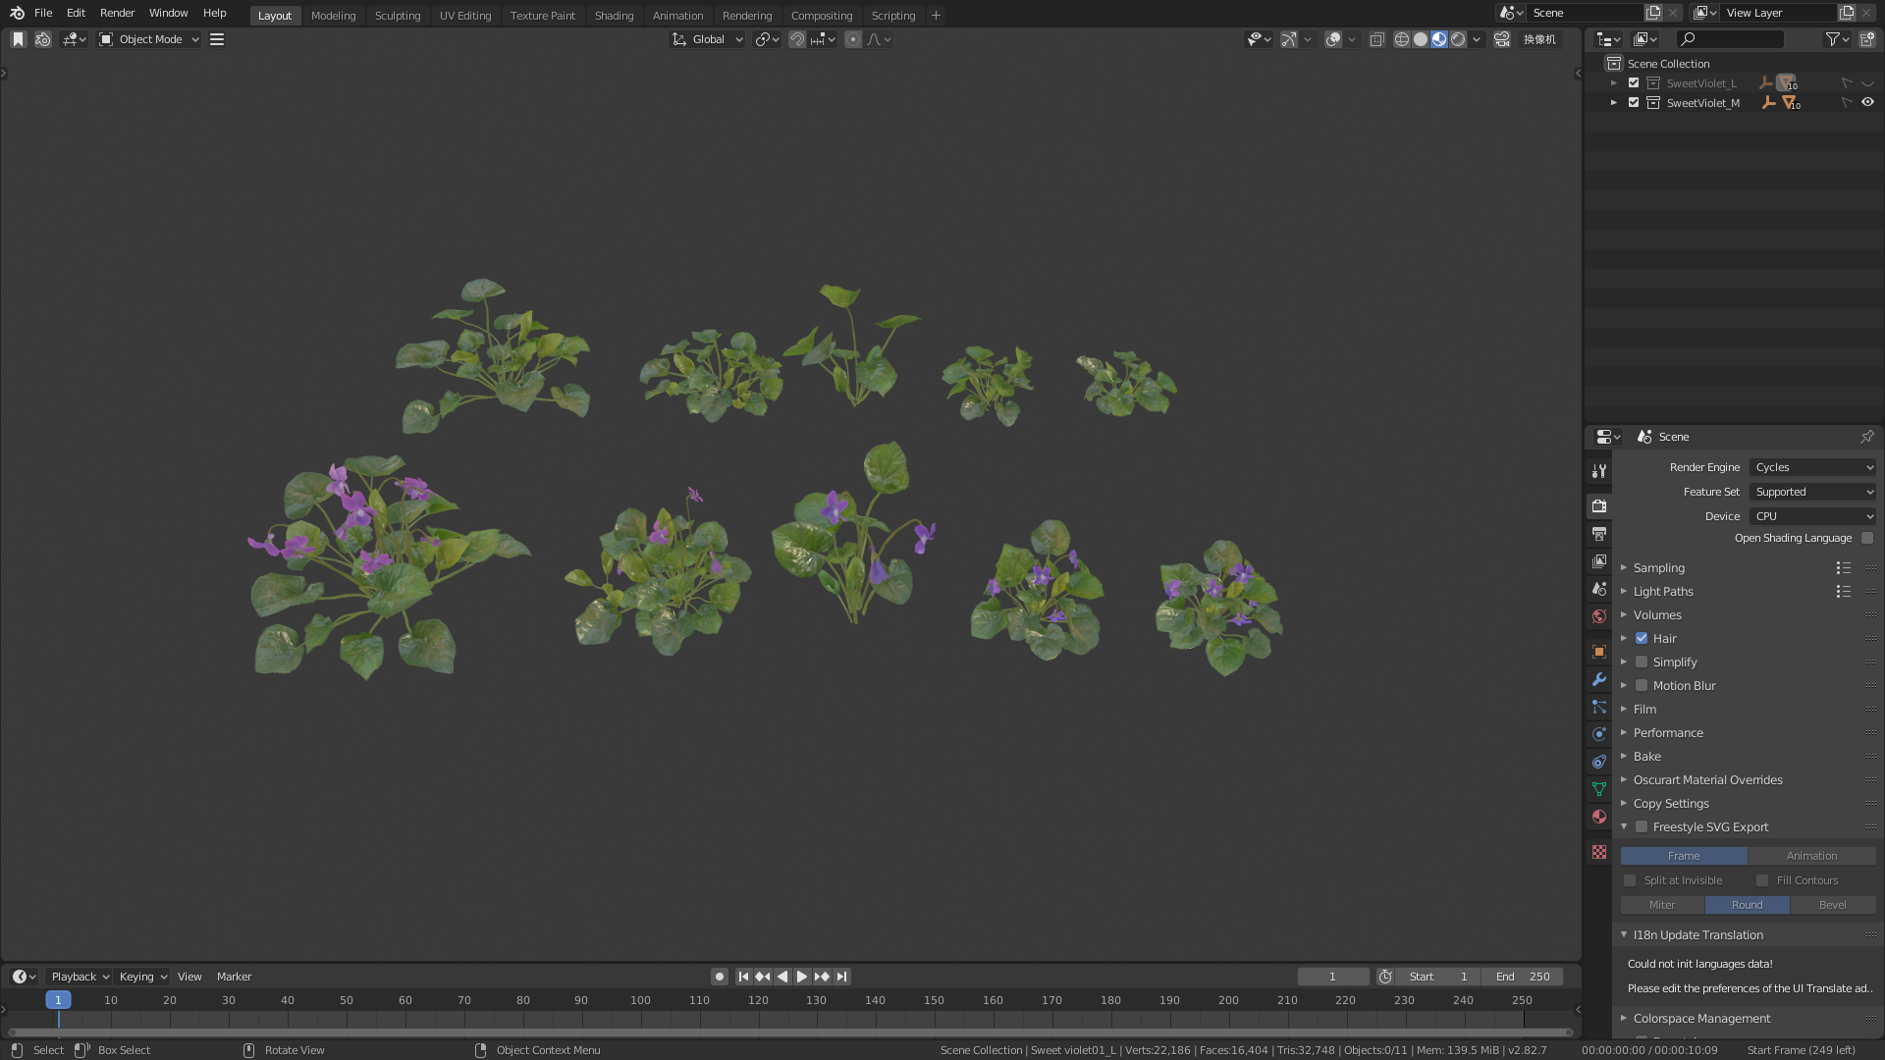The width and height of the screenshot is (1885, 1060).
Task: Toggle X-Ray display in viewport header
Action: tap(1377, 39)
